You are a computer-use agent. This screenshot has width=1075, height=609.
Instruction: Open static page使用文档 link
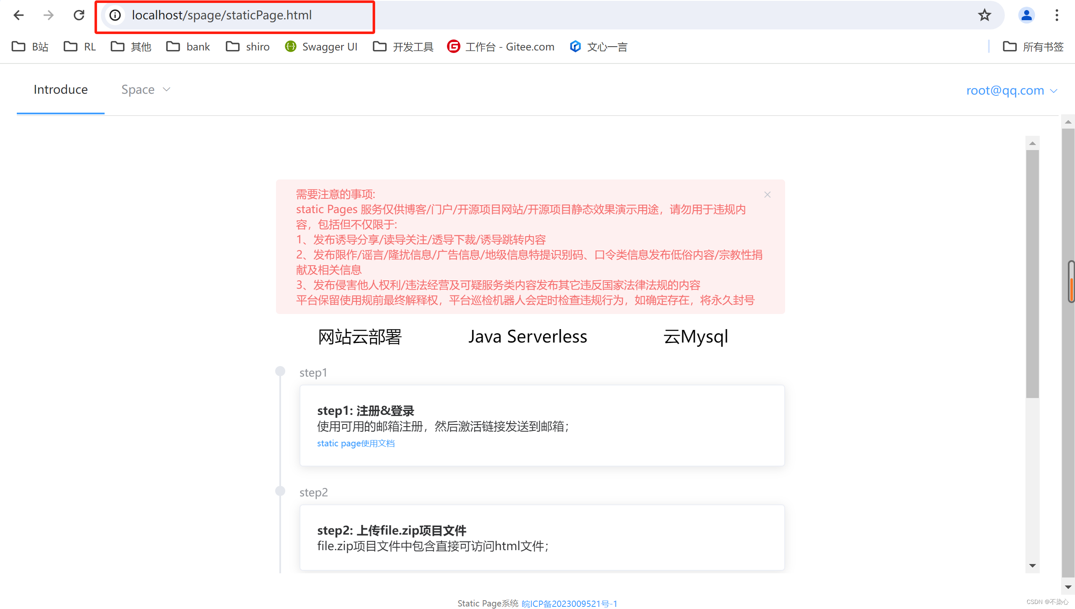[356, 443]
